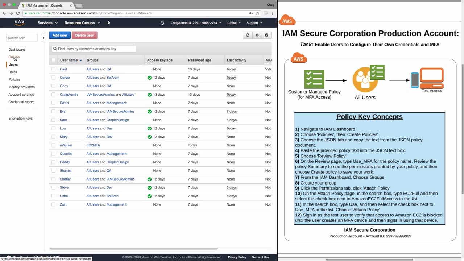Click the green access key status for Lou

149,128
